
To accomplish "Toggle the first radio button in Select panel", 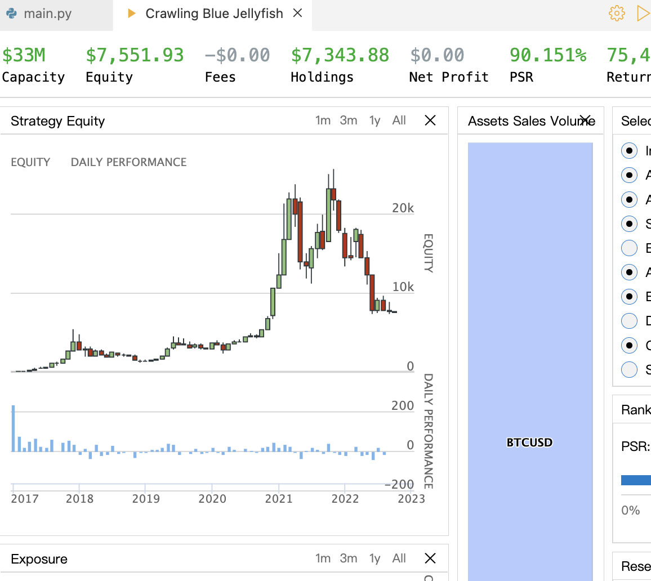I will coord(629,150).
